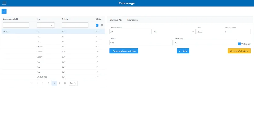Switch to page 2 of the list

[x=48, y=83]
